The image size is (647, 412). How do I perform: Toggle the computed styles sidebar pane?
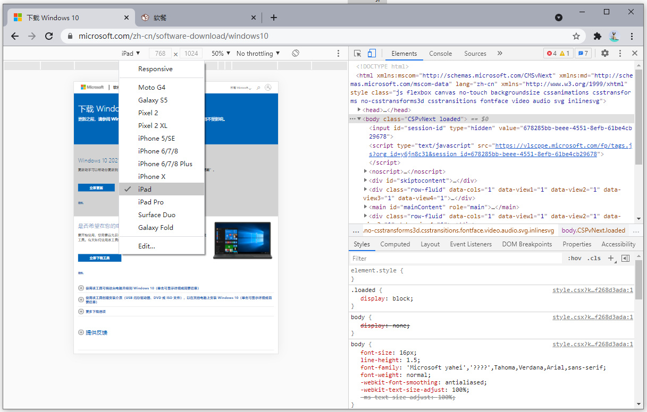click(626, 259)
